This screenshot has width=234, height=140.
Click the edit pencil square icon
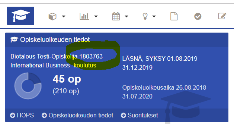click(x=222, y=16)
